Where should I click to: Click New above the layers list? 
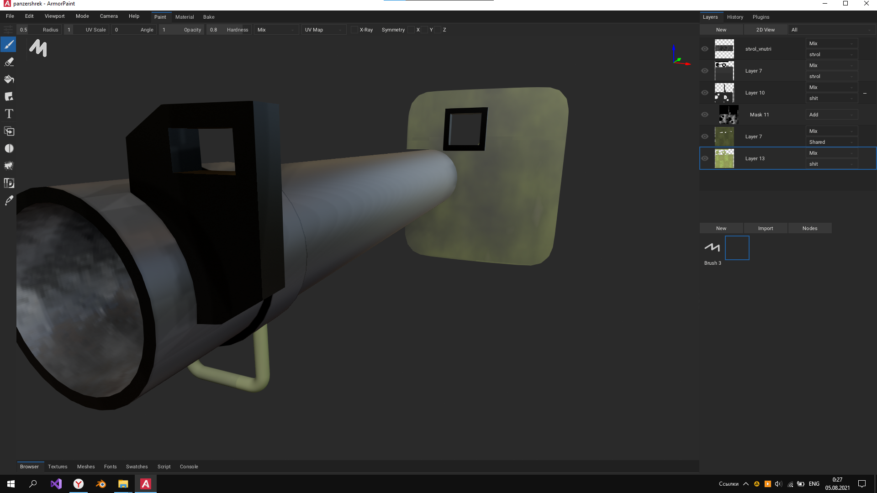pos(721,30)
